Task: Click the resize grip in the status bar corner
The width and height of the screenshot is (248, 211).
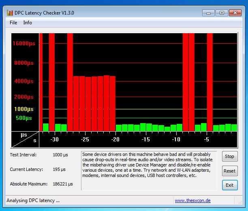Action: click(x=240, y=202)
